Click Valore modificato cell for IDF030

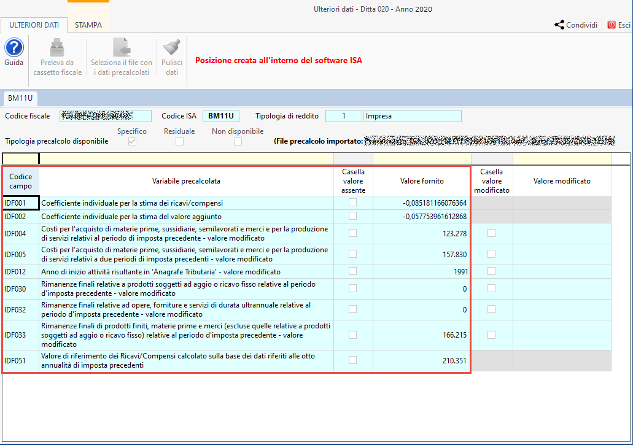[562, 289]
